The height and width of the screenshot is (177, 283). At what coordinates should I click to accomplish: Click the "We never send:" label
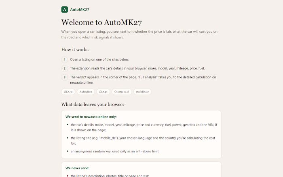point(77,168)
